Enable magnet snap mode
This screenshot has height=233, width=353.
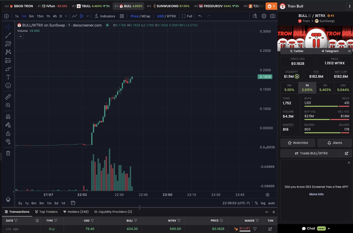tap(8, 116)
